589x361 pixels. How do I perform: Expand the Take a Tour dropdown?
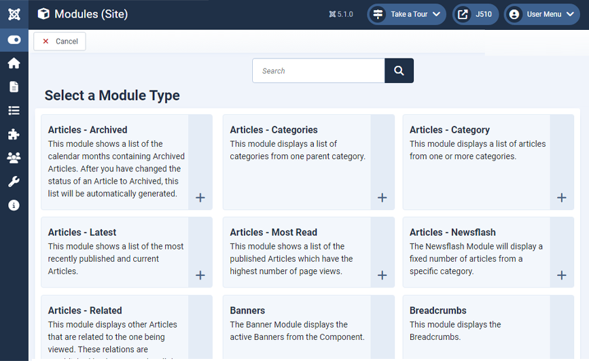coord(406,14)
